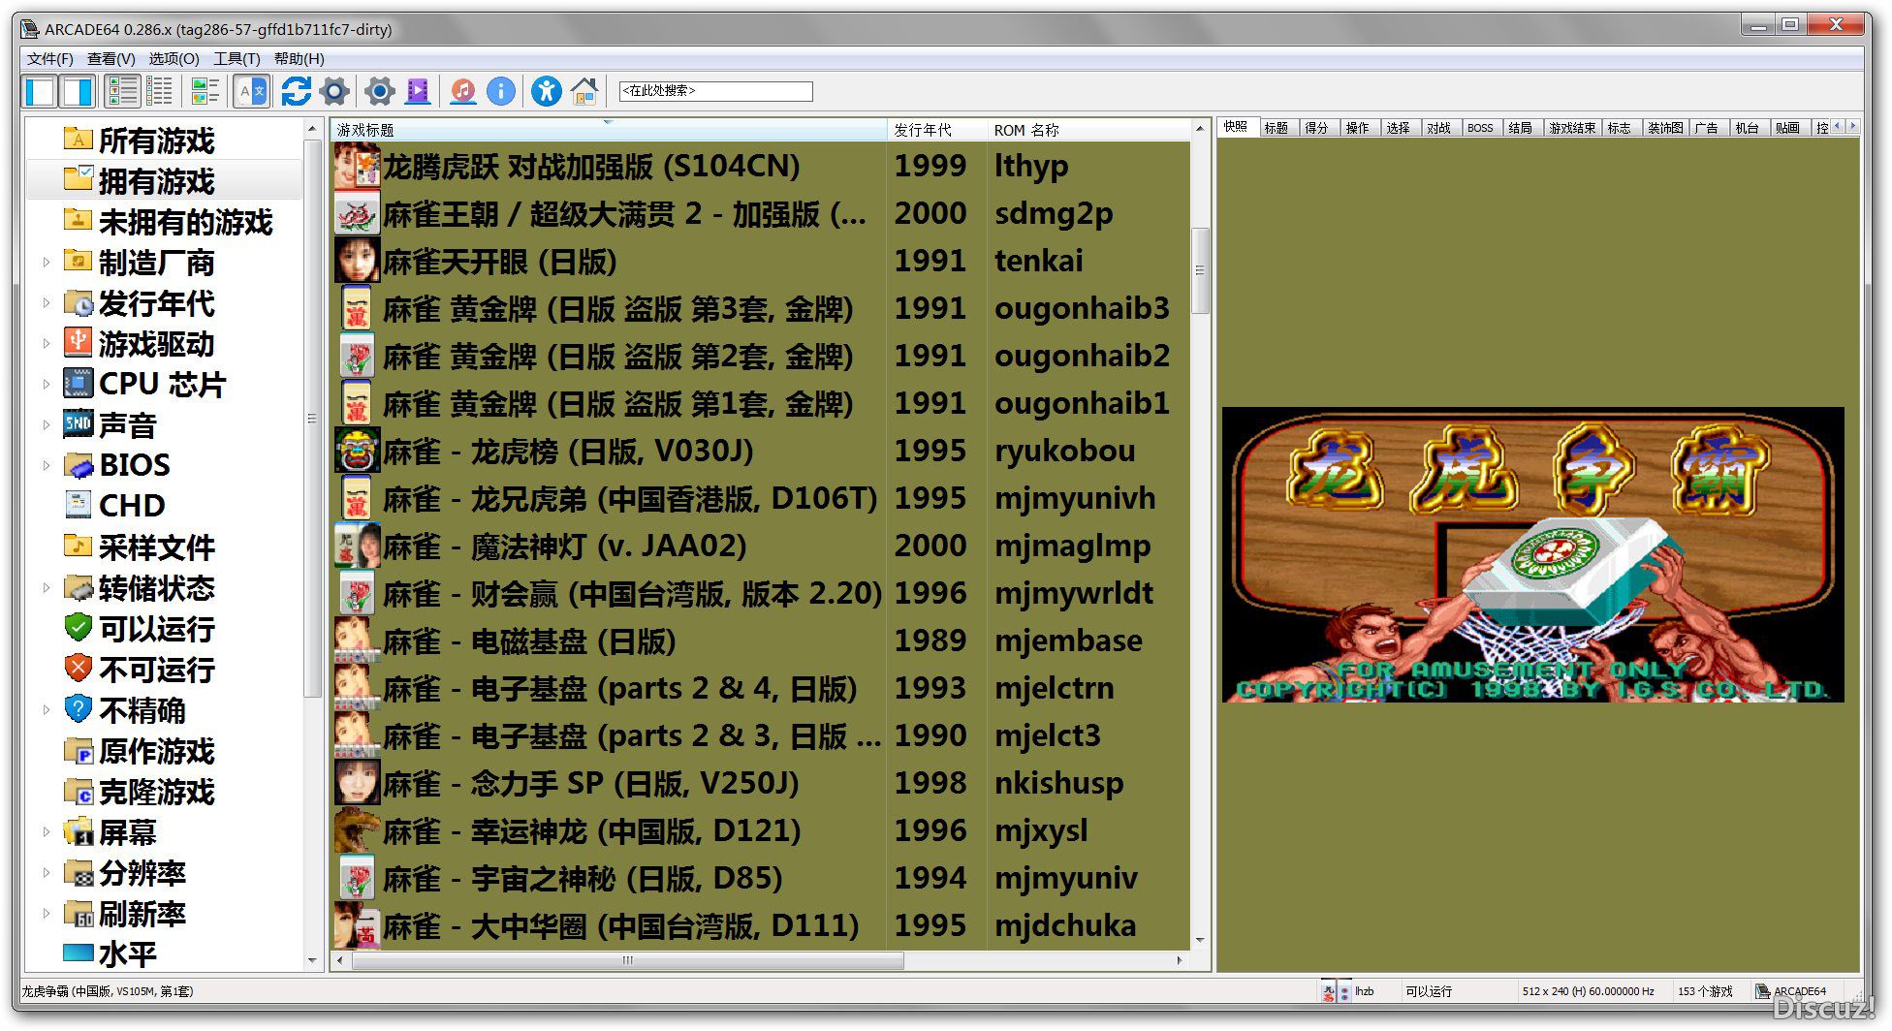Expand the 制造厂商 tree folder

[x=46, y=262]
